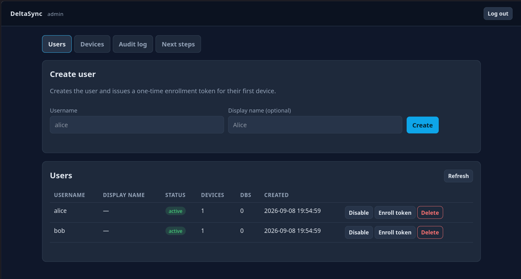521x279 pixels.
Task: Click bob's created date 2026-09-08 19:54:59
Action: [292, 231]
